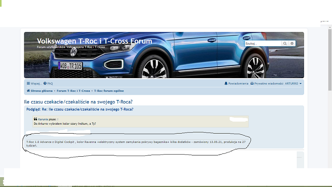Open topic title Ile czasu czekacie
The image size is (332, 187).
click(78, 102)
